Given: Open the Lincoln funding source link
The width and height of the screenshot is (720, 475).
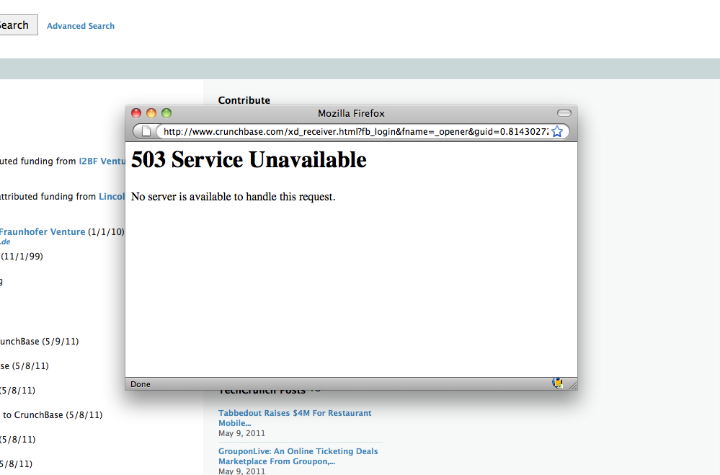Looking at the screenshot, I should click(112, 196).
